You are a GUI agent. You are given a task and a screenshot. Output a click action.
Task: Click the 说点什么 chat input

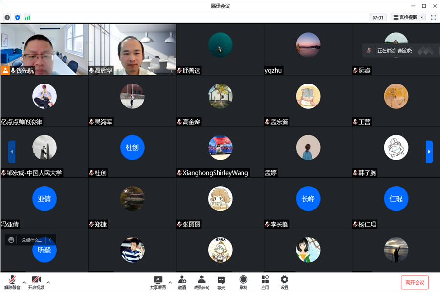[32, 240]
